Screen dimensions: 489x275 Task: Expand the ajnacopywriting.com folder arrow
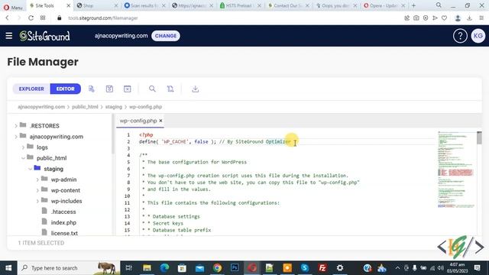tap(16, 137)
